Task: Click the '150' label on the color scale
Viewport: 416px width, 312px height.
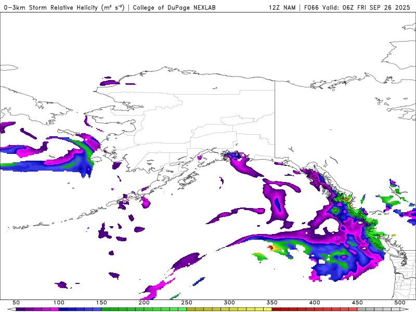Action: click(101, 303)
